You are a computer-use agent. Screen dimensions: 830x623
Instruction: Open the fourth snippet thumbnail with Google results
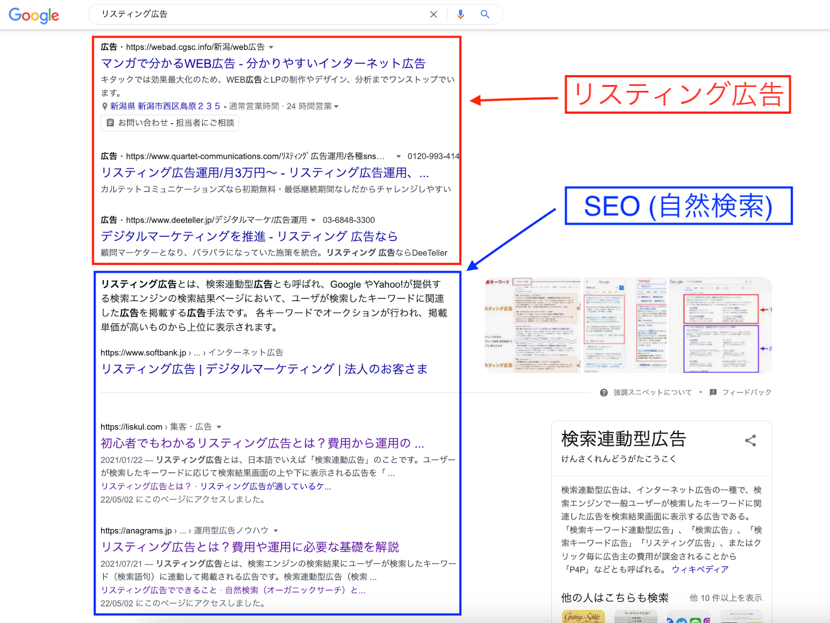(720, 325)
